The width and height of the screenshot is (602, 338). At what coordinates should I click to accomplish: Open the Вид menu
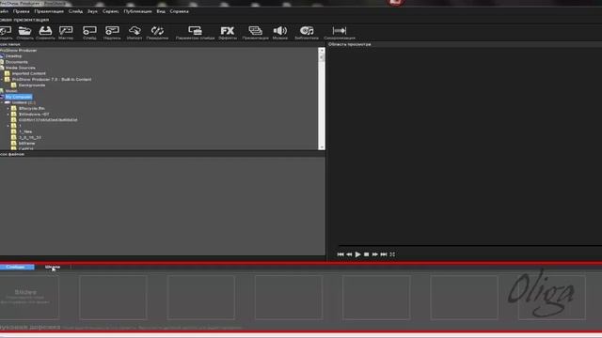(161, 11)
